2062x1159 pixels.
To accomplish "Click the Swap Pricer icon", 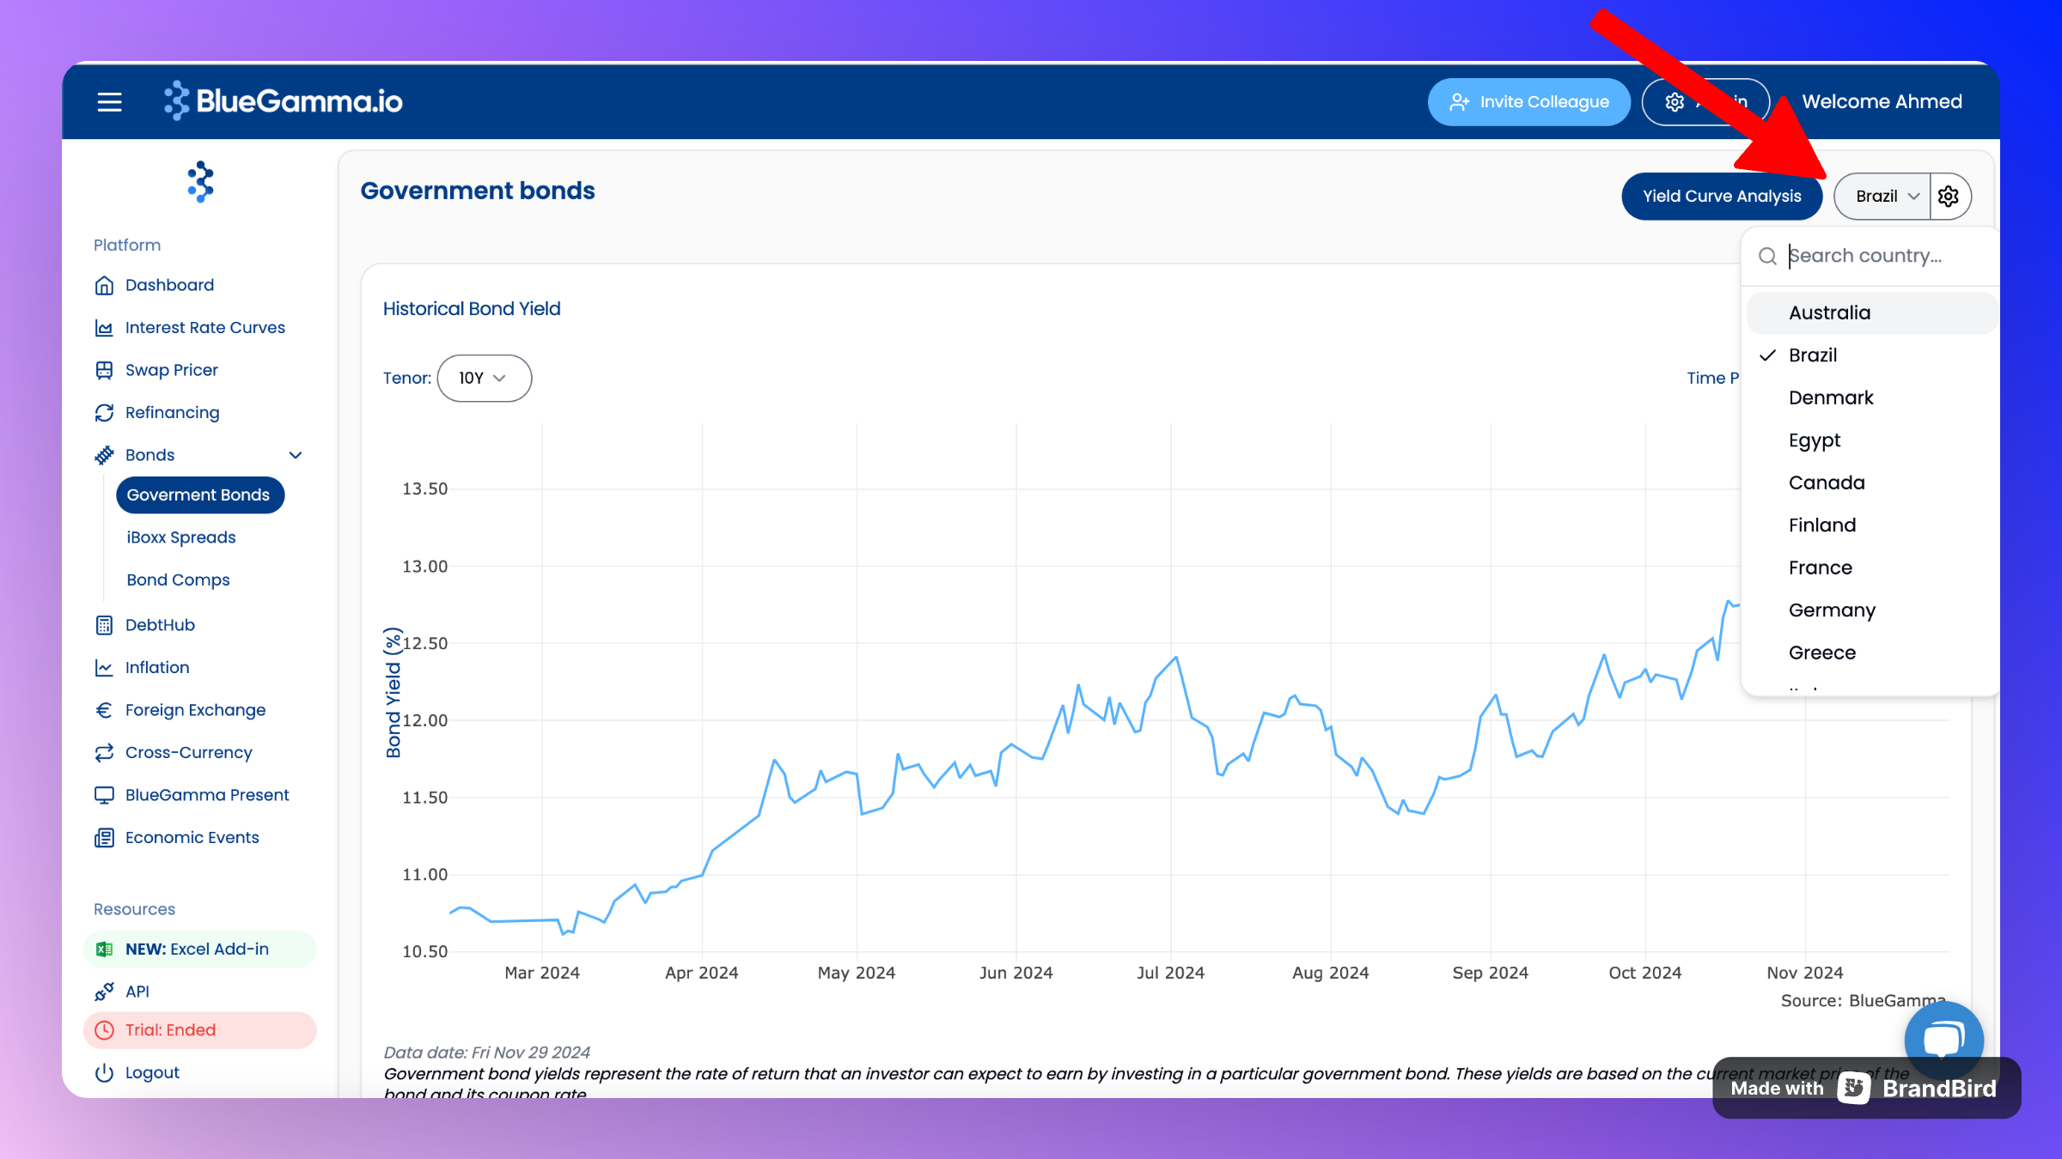I will pos(104,370).
